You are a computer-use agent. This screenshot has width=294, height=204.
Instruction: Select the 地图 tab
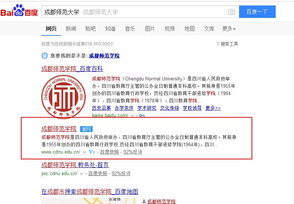pyautogui.click(x=190, y=29)
